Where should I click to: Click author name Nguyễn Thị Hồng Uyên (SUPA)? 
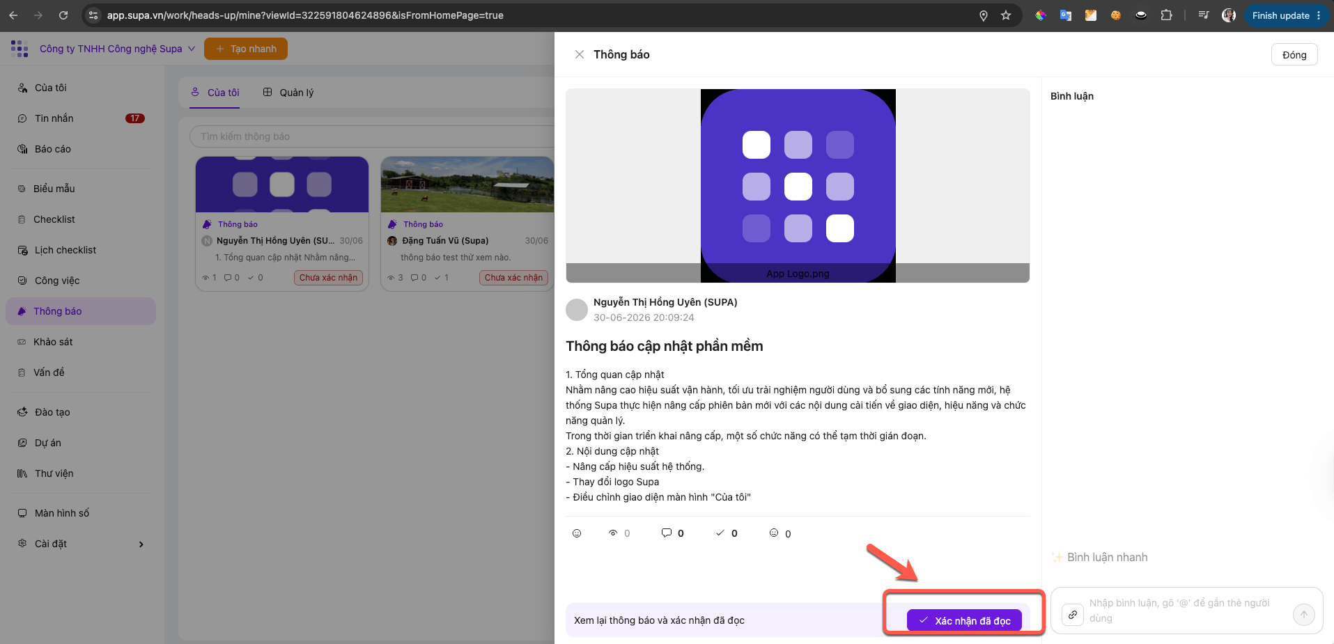665,302
